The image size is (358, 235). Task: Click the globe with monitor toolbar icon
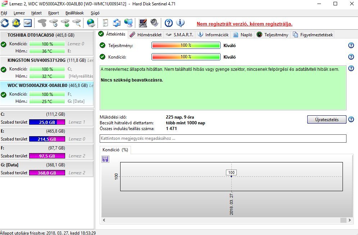pos(128,23)
